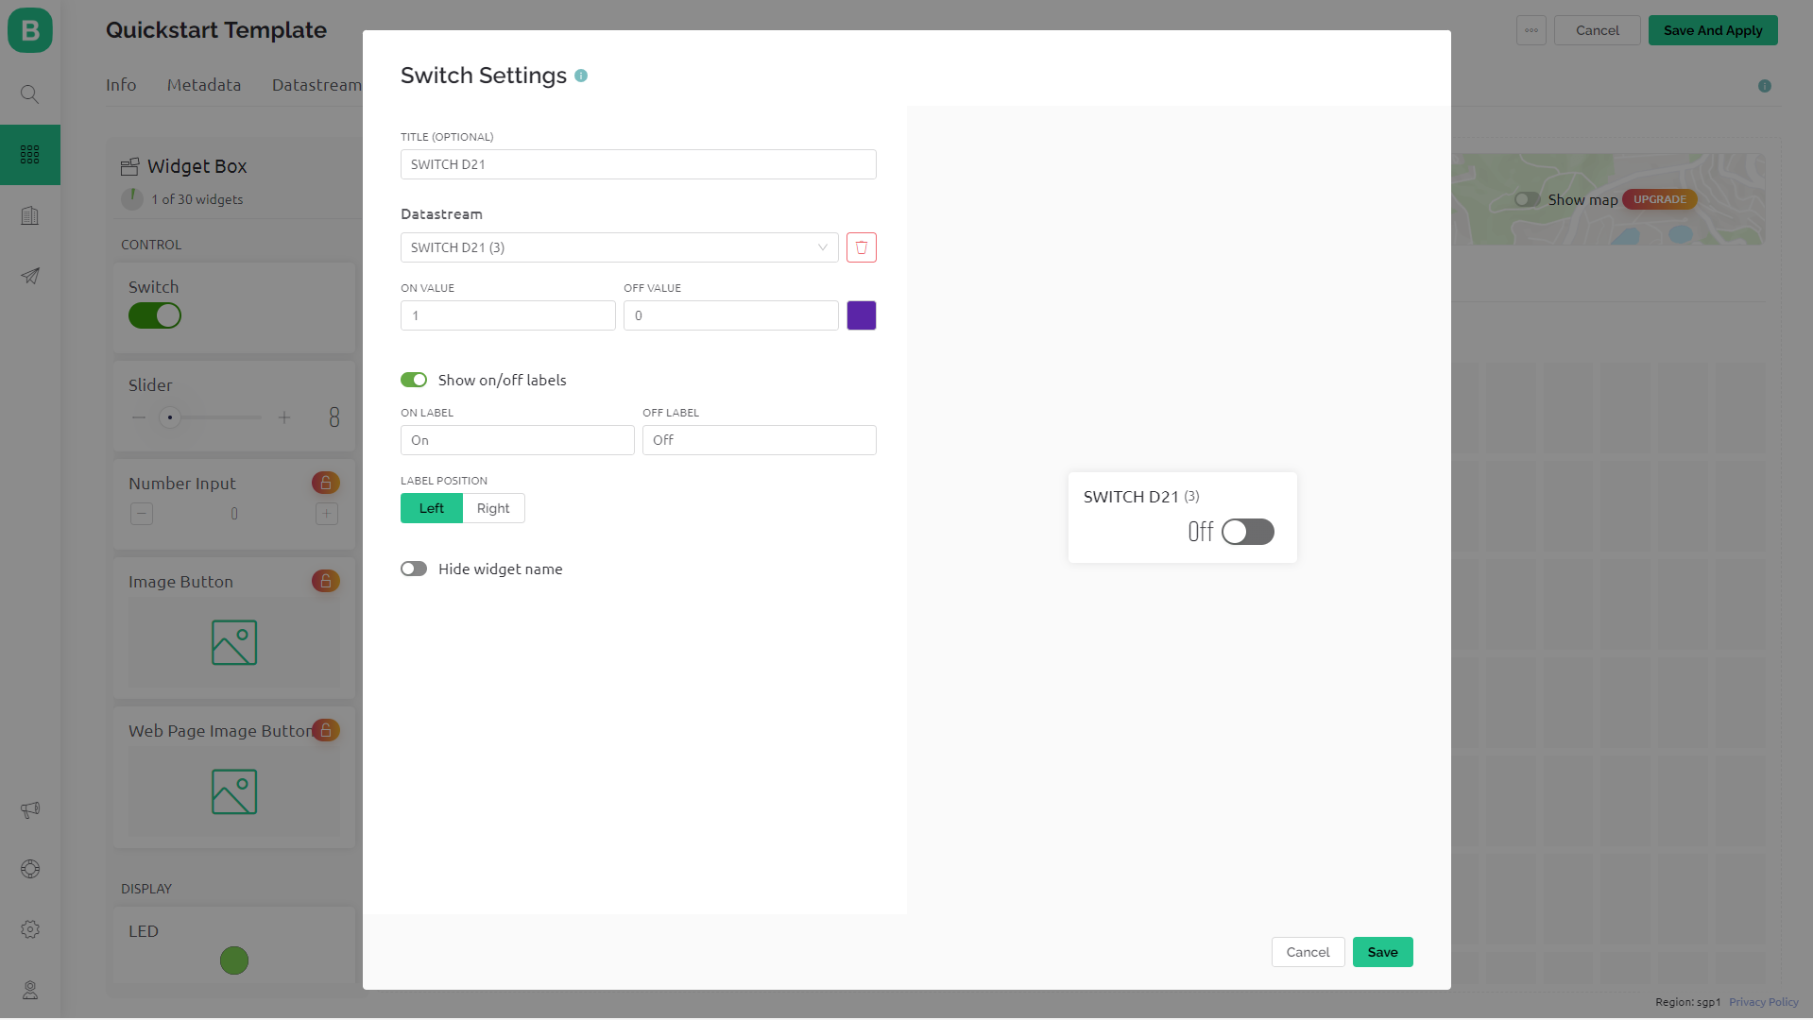Click the Blynk logo icon
The image size is (1813, 1020).
pyautogui.click(x=30, y=30)
